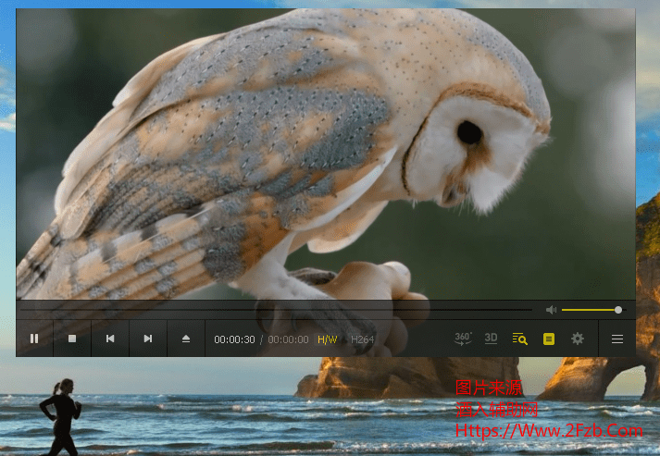660x456 pixels.
Task: Open the hamburger main menu
Action: pyautogui.click(x=617, y=339)
